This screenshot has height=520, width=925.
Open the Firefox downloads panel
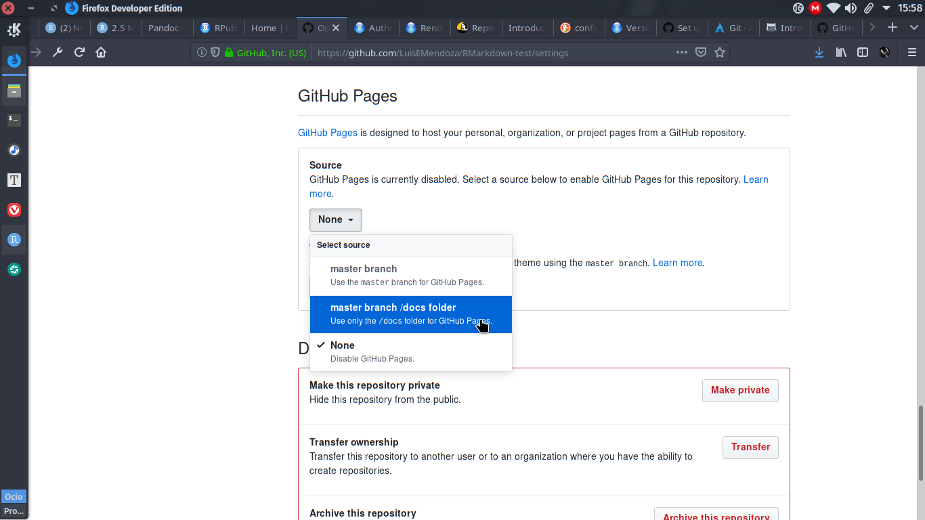[819, 52]
